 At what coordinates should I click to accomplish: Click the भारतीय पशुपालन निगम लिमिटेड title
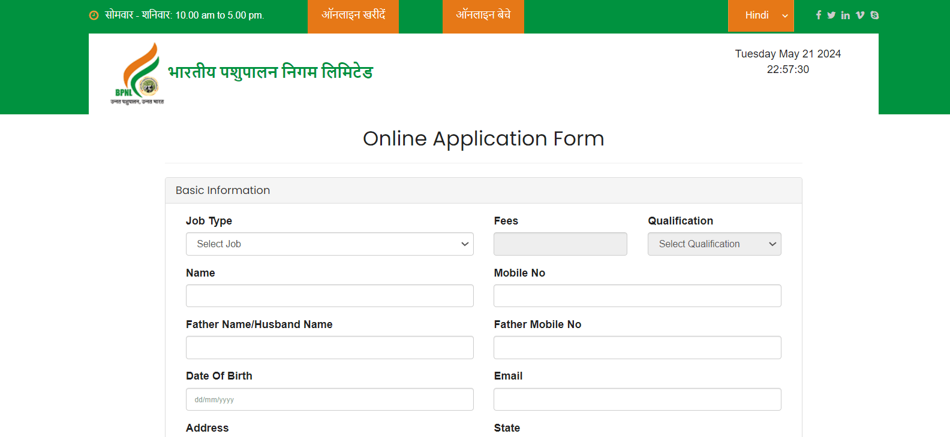[x=270, y=72]
